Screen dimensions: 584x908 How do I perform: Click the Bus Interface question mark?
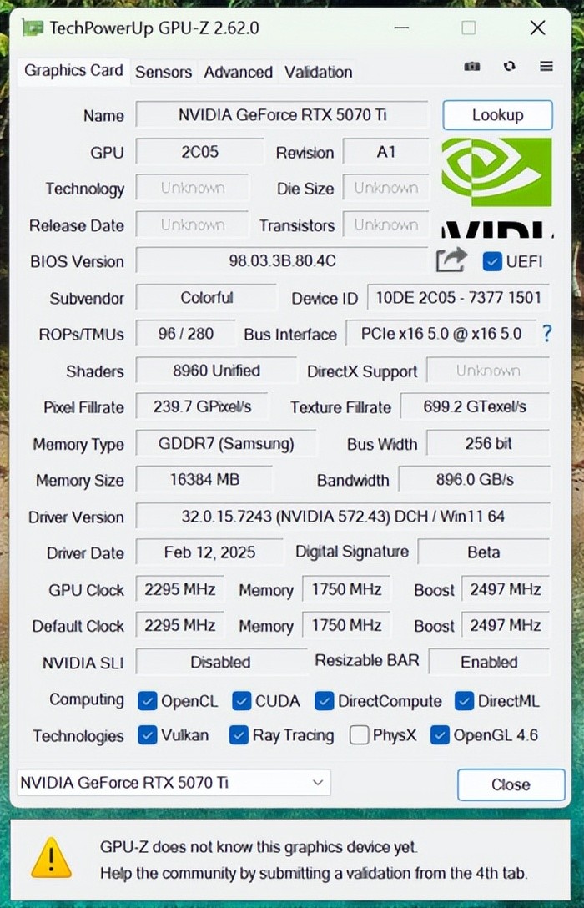click(546, 334)
